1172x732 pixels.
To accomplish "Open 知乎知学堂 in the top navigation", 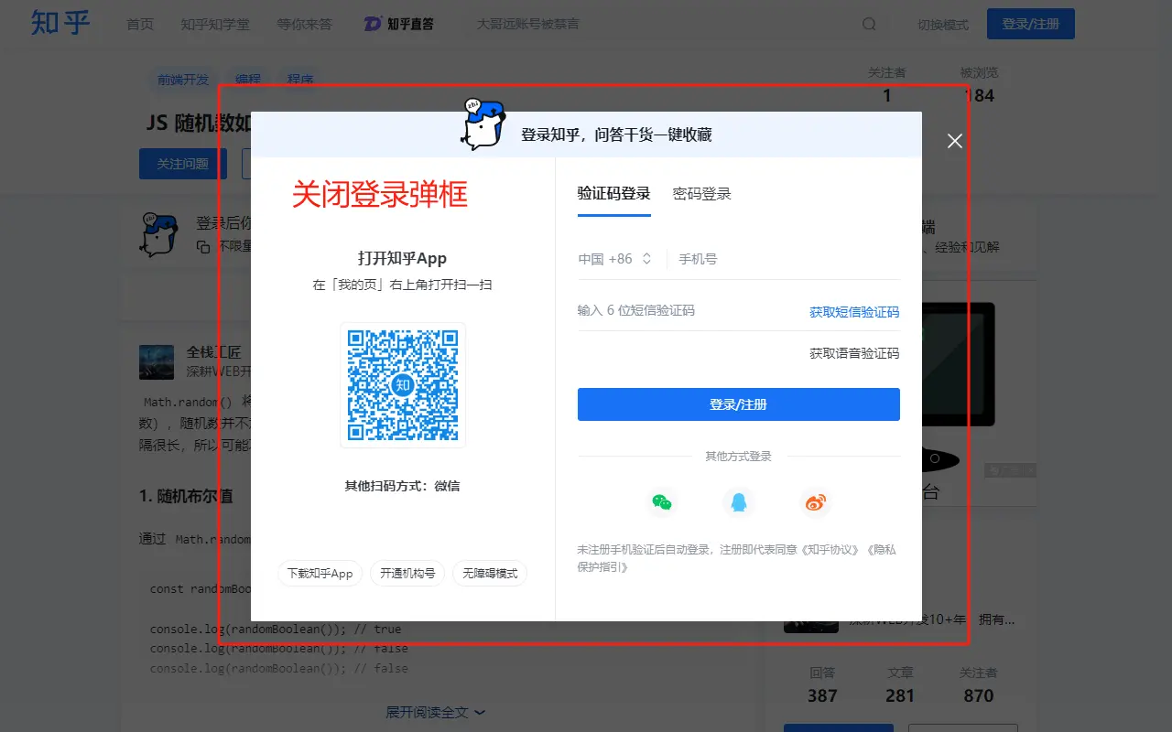I will pos(216,24).
